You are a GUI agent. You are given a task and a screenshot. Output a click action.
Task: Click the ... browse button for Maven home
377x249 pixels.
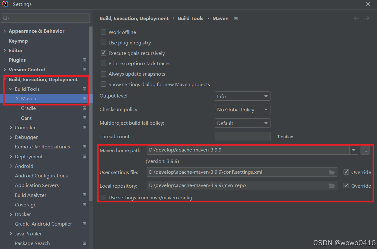tap(365, 150)
